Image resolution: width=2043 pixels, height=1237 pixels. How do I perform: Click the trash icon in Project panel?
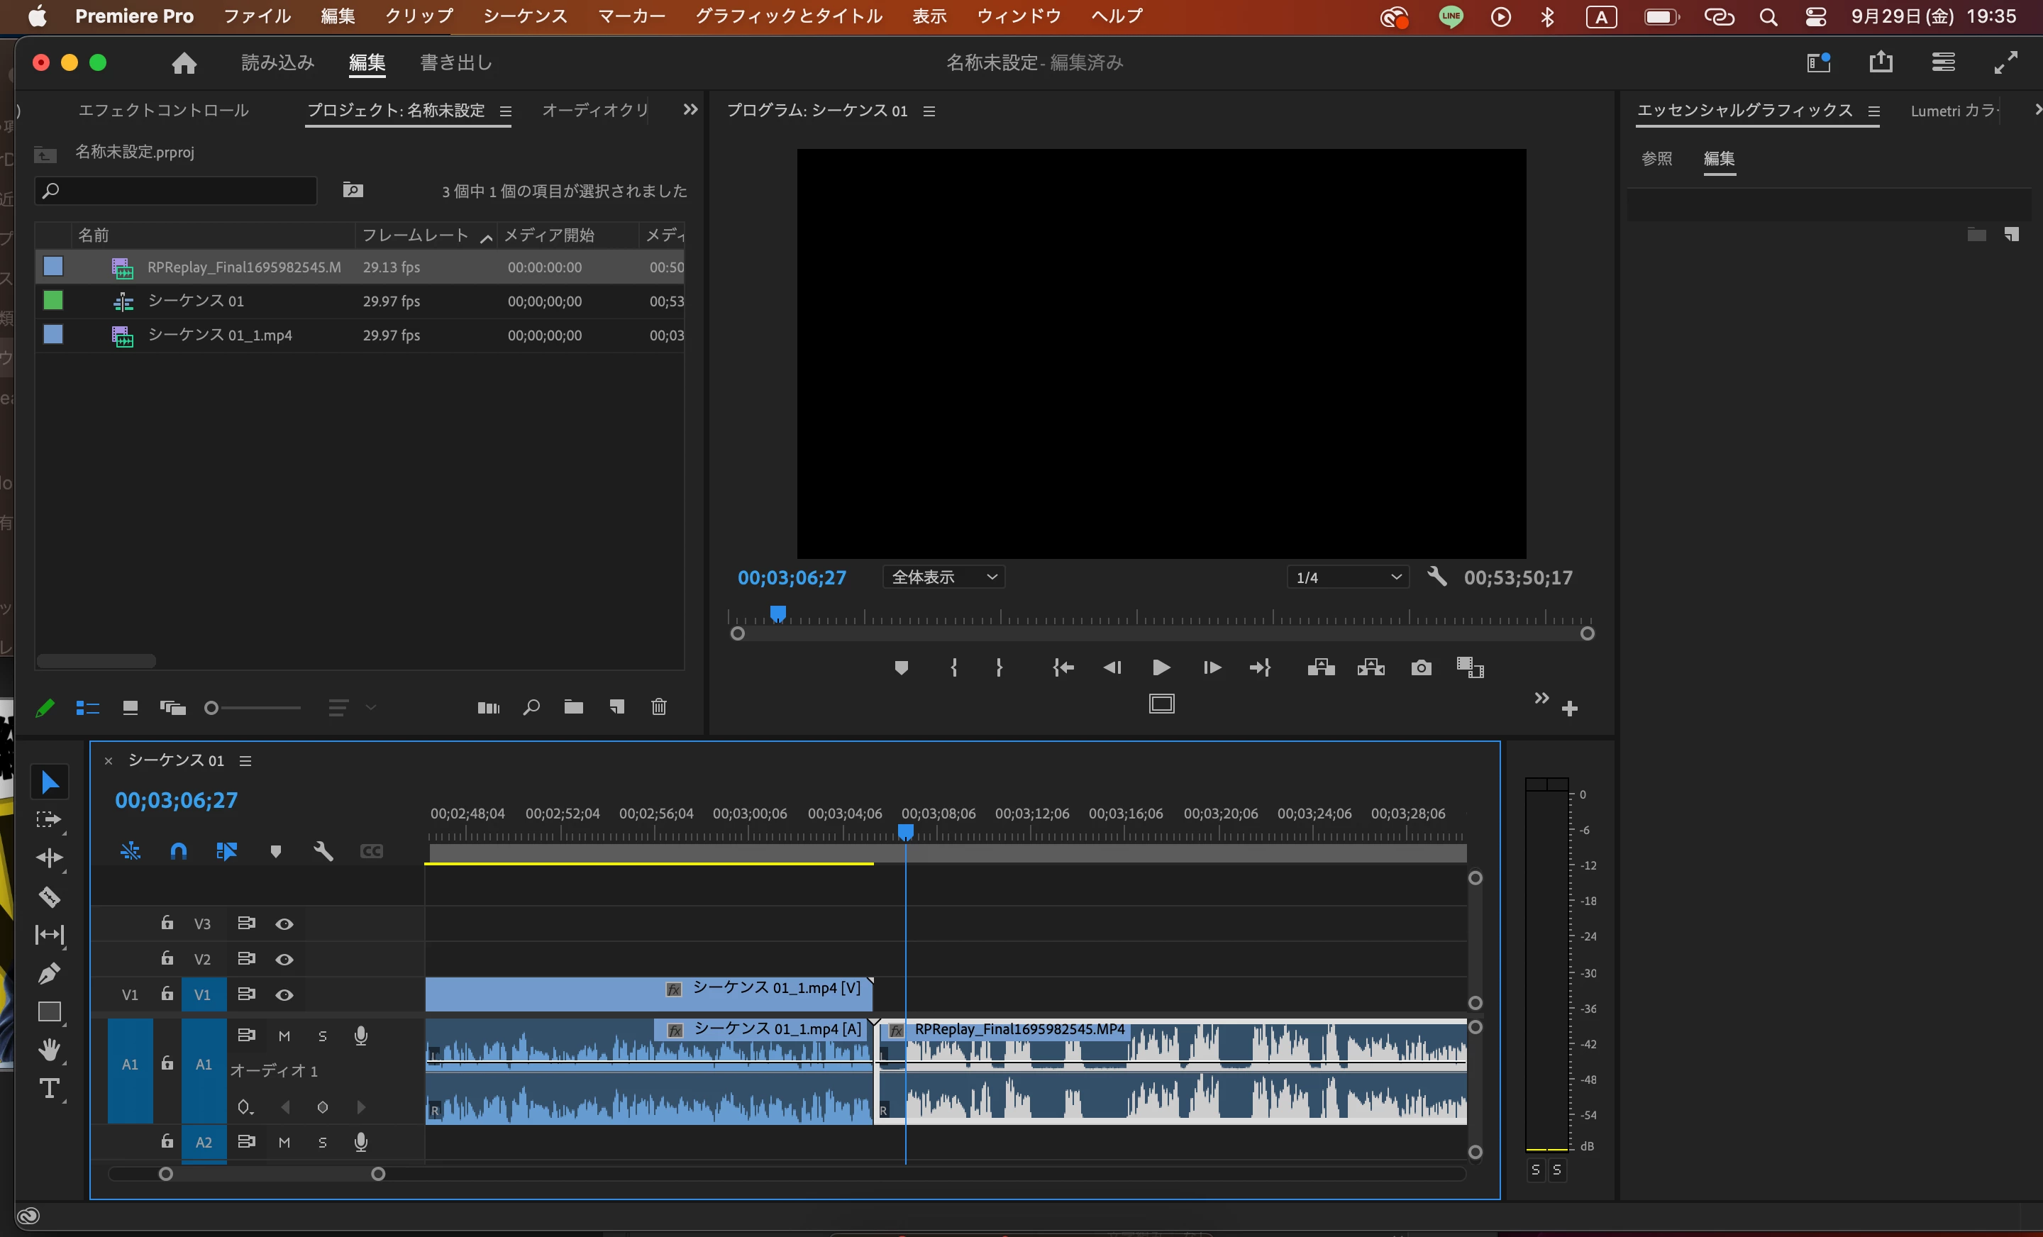click(x=658, y=707)
